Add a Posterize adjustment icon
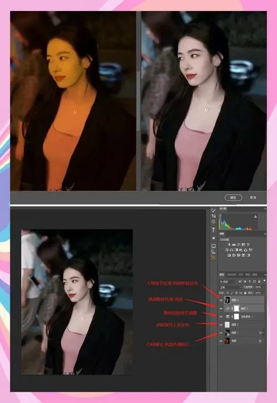The height and width of the screenshot is (403, 277). pos(234,255)
